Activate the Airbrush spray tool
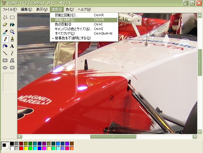This screenshot has width=203, height=153. click(5, 46)
